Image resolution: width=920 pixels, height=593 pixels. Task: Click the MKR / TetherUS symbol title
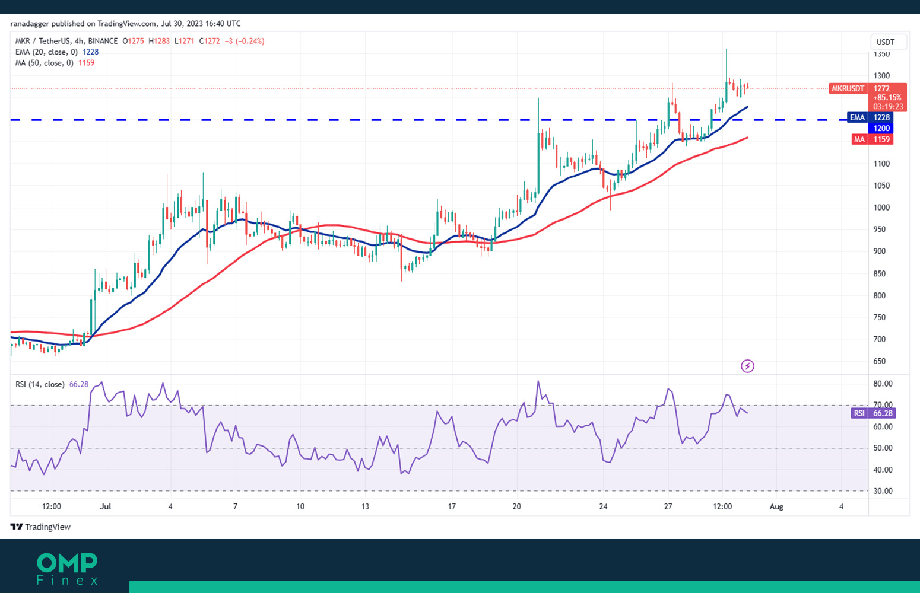coord(66,41)
